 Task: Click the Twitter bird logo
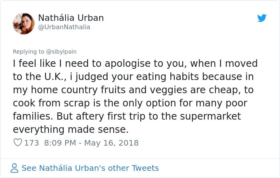tap(262, 18)
